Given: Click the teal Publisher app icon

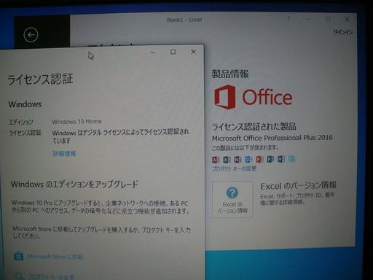Looking at the screenshot, I should (x=270, y=159).
